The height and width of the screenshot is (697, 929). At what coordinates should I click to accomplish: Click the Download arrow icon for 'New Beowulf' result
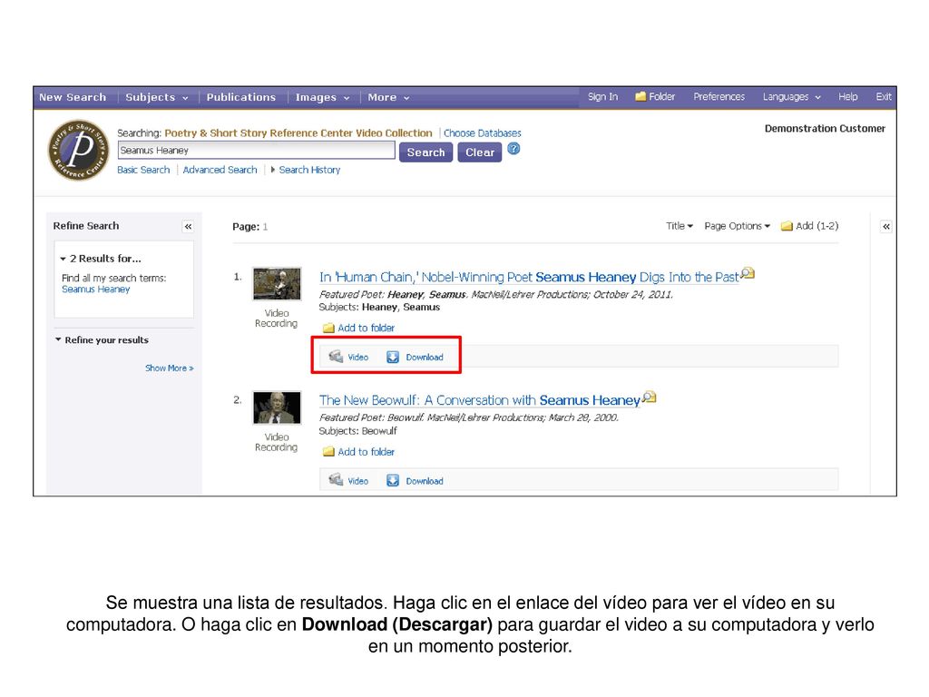[x=393, y=481]
